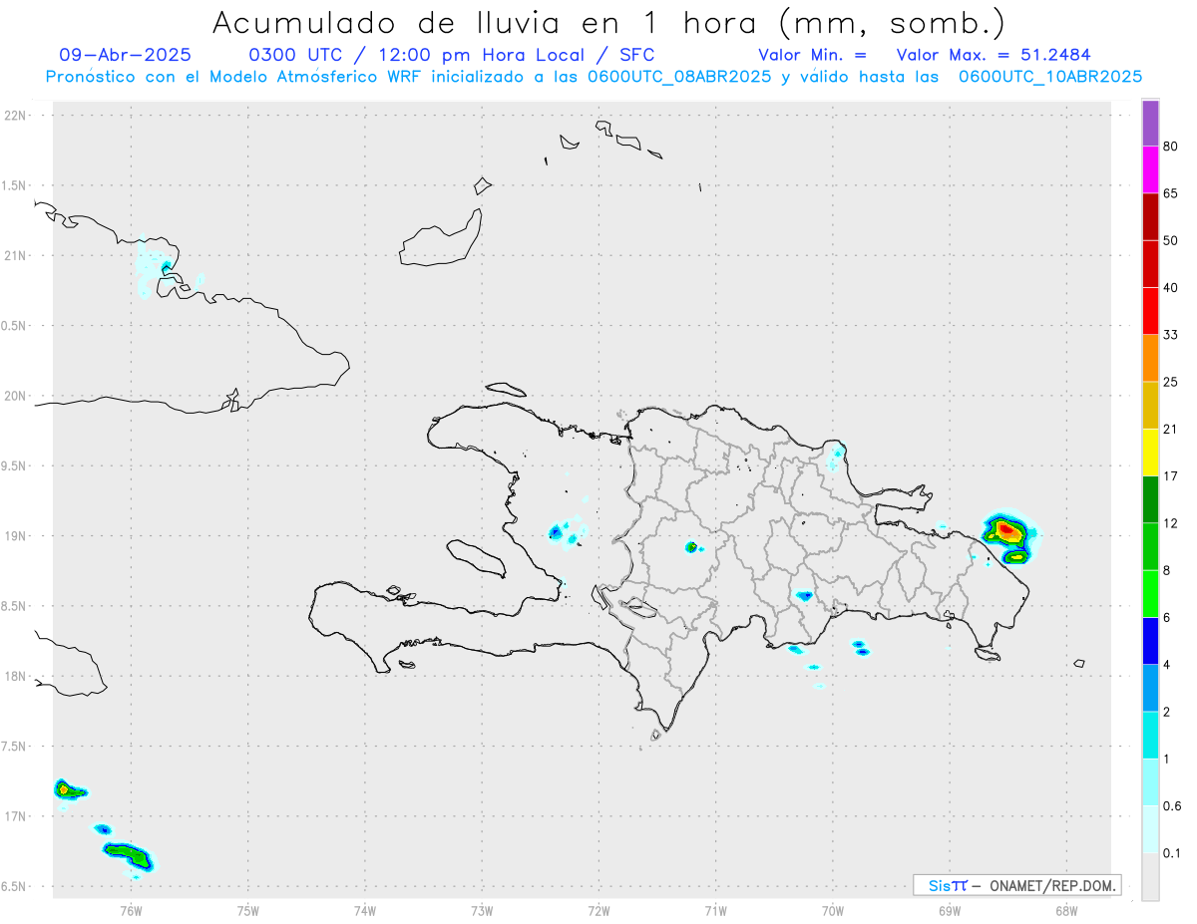Pick the orange swatch between 25 and 33
Viewport: 1197px width, 924px height.
click(1150, 357)
